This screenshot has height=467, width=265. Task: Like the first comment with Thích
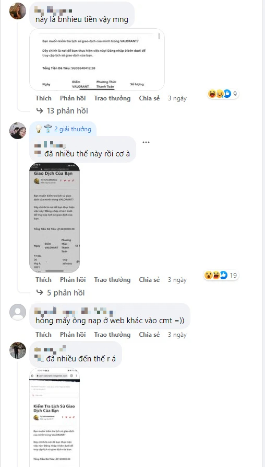(43, 98)
